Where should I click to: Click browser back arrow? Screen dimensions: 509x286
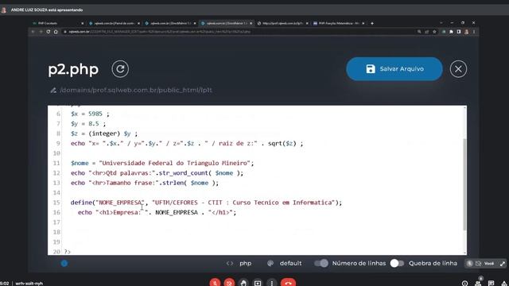tap(33, 32)
